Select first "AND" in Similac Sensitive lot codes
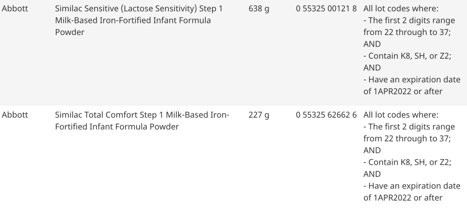 (372, 44)
